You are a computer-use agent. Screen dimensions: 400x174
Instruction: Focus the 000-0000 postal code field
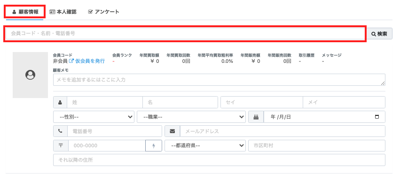point(107,146)
